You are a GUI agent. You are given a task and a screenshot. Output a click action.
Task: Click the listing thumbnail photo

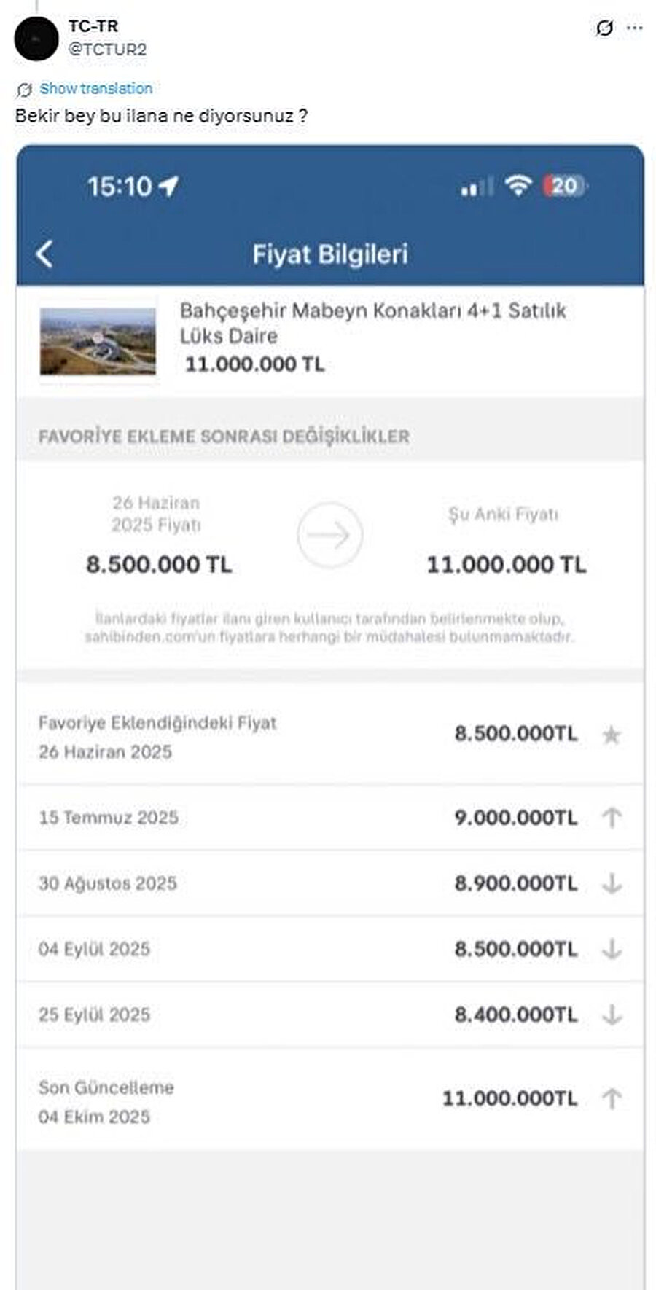click(x=98, y=342)
